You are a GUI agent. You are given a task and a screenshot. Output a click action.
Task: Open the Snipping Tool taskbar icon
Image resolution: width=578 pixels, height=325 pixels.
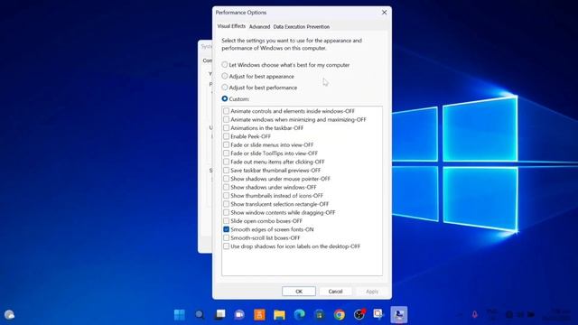coord(378,314)
